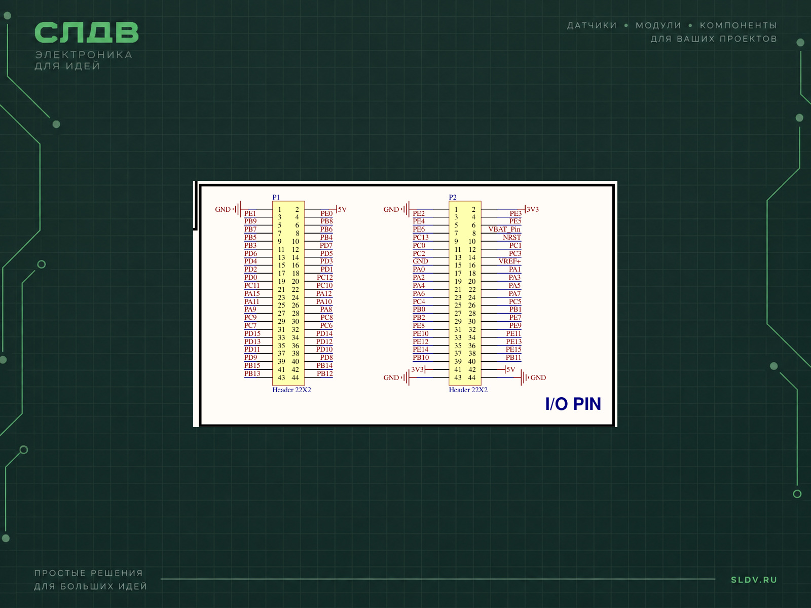The height and width of the screenshot is (608, 811).
Task: Click the PE0 pin label
Action: [326, 213]
